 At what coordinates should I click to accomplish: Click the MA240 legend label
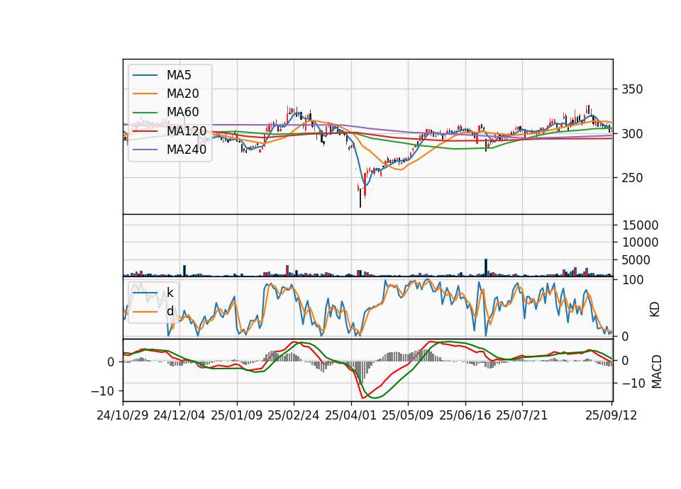coord(187,150)
